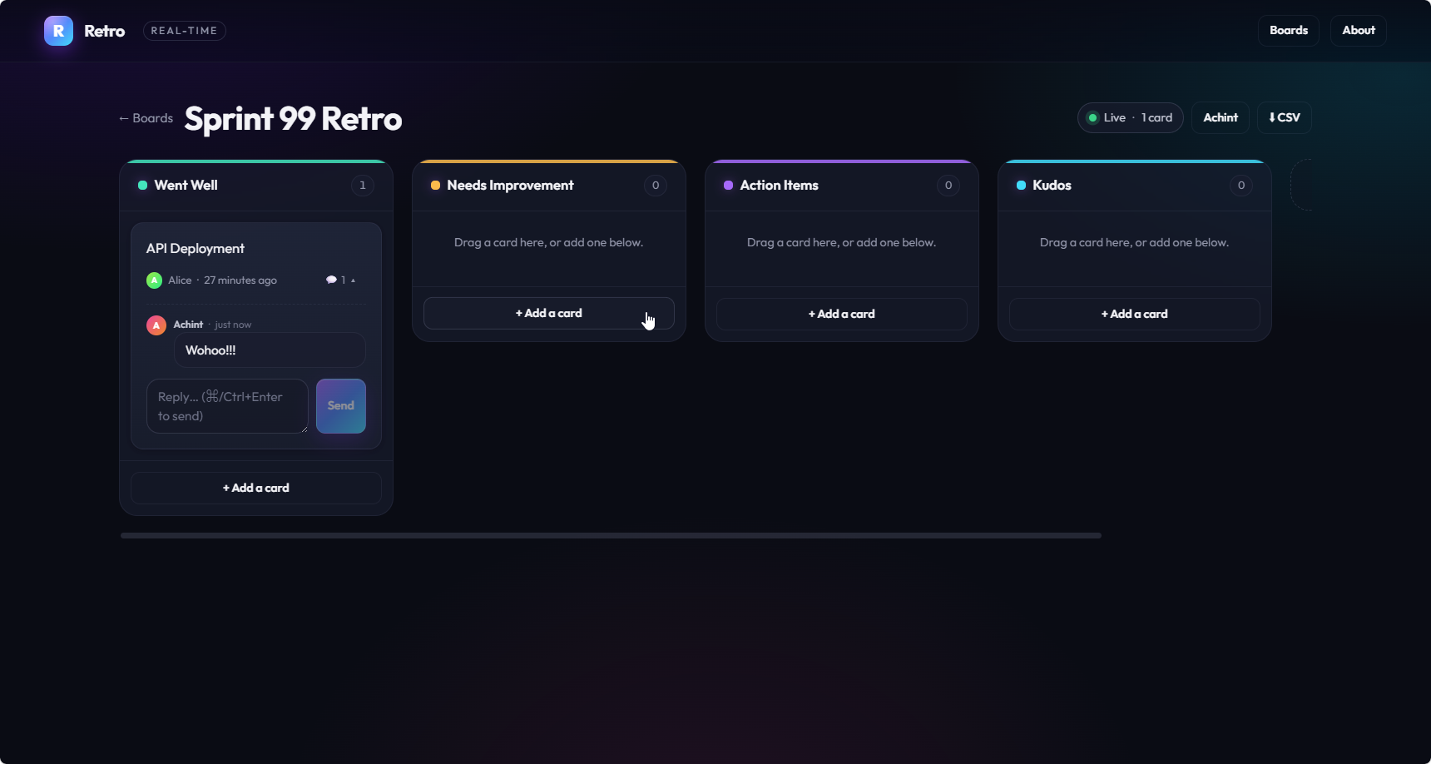Add a card to Action Items
The width and height of the screenshot is (1431, 764).
[842, 314]
